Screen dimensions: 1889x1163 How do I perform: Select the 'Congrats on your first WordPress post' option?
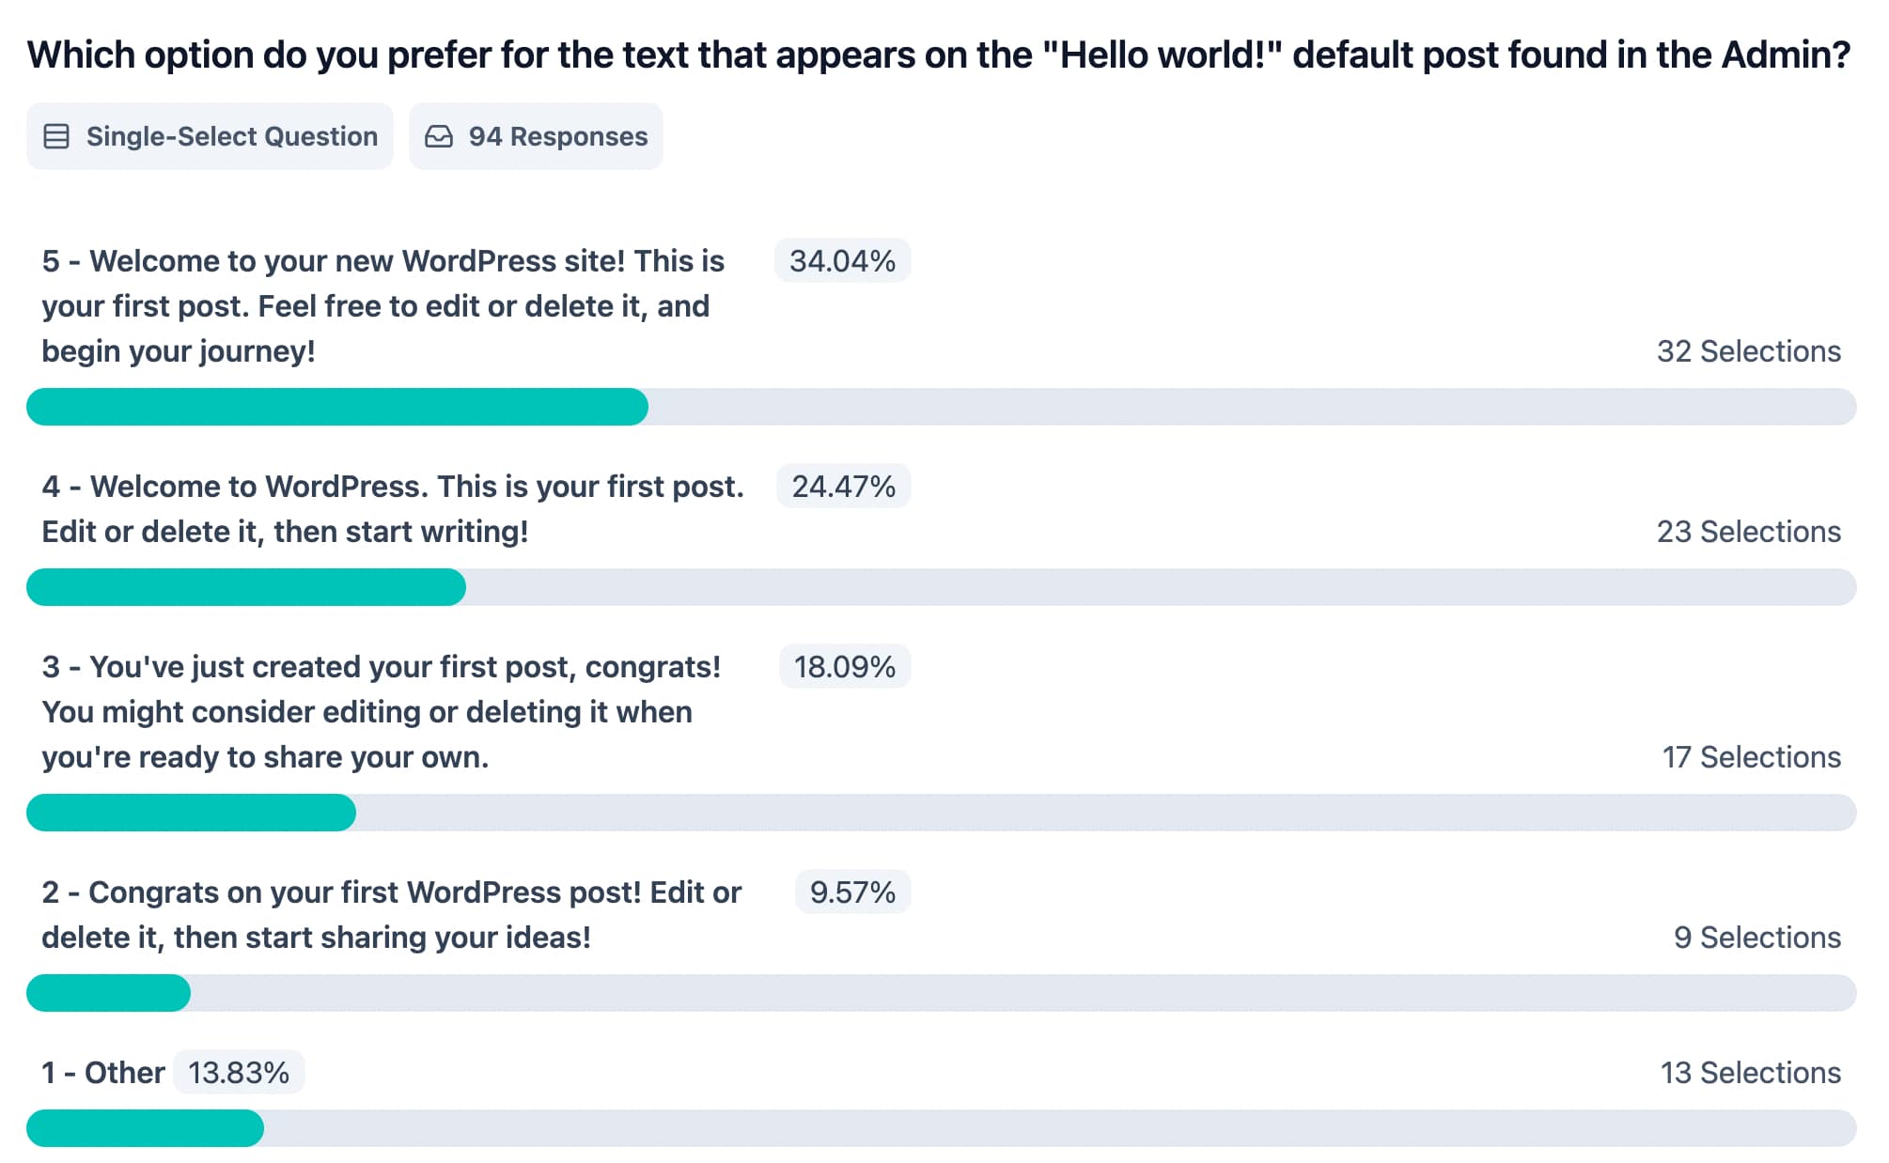tap(391, 915)
